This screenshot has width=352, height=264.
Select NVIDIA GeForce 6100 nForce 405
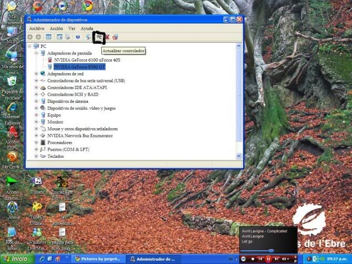[87, 60]
